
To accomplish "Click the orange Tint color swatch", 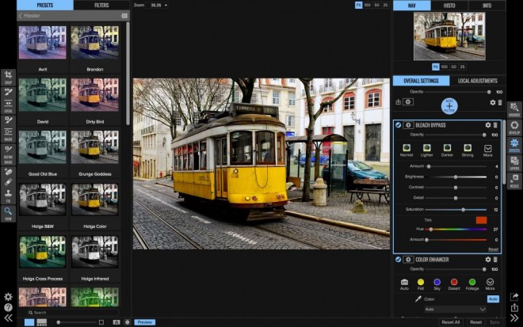I will 481,220.
